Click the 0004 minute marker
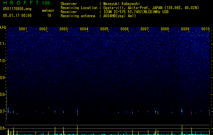The width and height of the screenshot is (213, 135). pos(84,29)
